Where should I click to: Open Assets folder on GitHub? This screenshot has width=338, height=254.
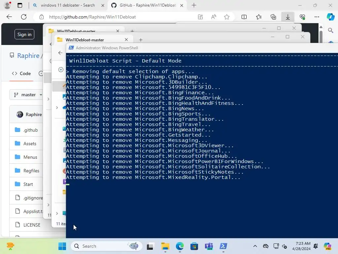pos(30,144)
